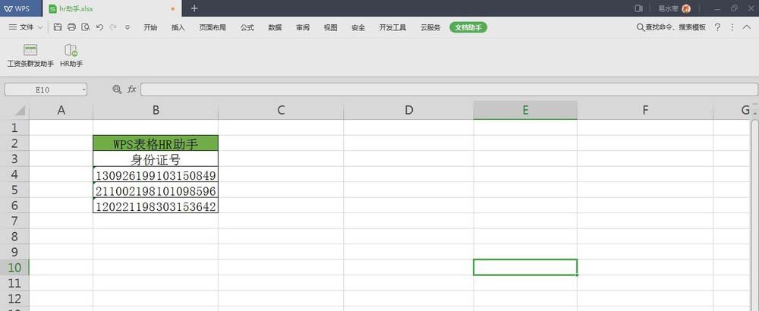759x311 pixels.
Task: Add a new document tab with plus
Action: 194,8
